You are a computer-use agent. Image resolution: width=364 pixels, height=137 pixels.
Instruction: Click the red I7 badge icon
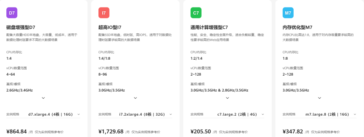[104, 13]
